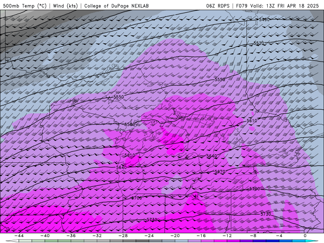This screenshot has width=324, height=243.
Task: Click the 0 color scale label
Action: pyautogui.click(x=305, y=236)
